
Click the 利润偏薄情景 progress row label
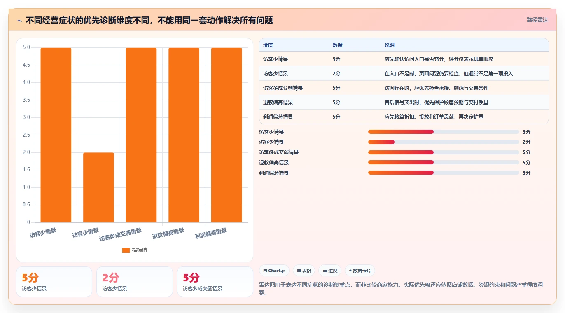pyautogui.click(x=274, y=173)
